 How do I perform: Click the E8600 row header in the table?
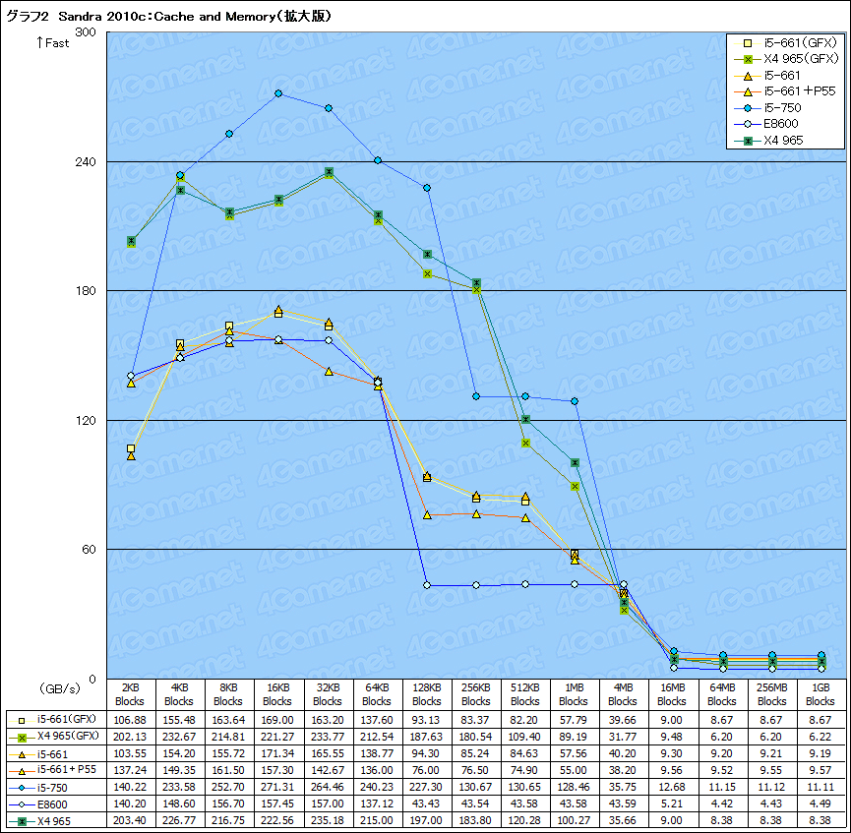pos(57,803)
